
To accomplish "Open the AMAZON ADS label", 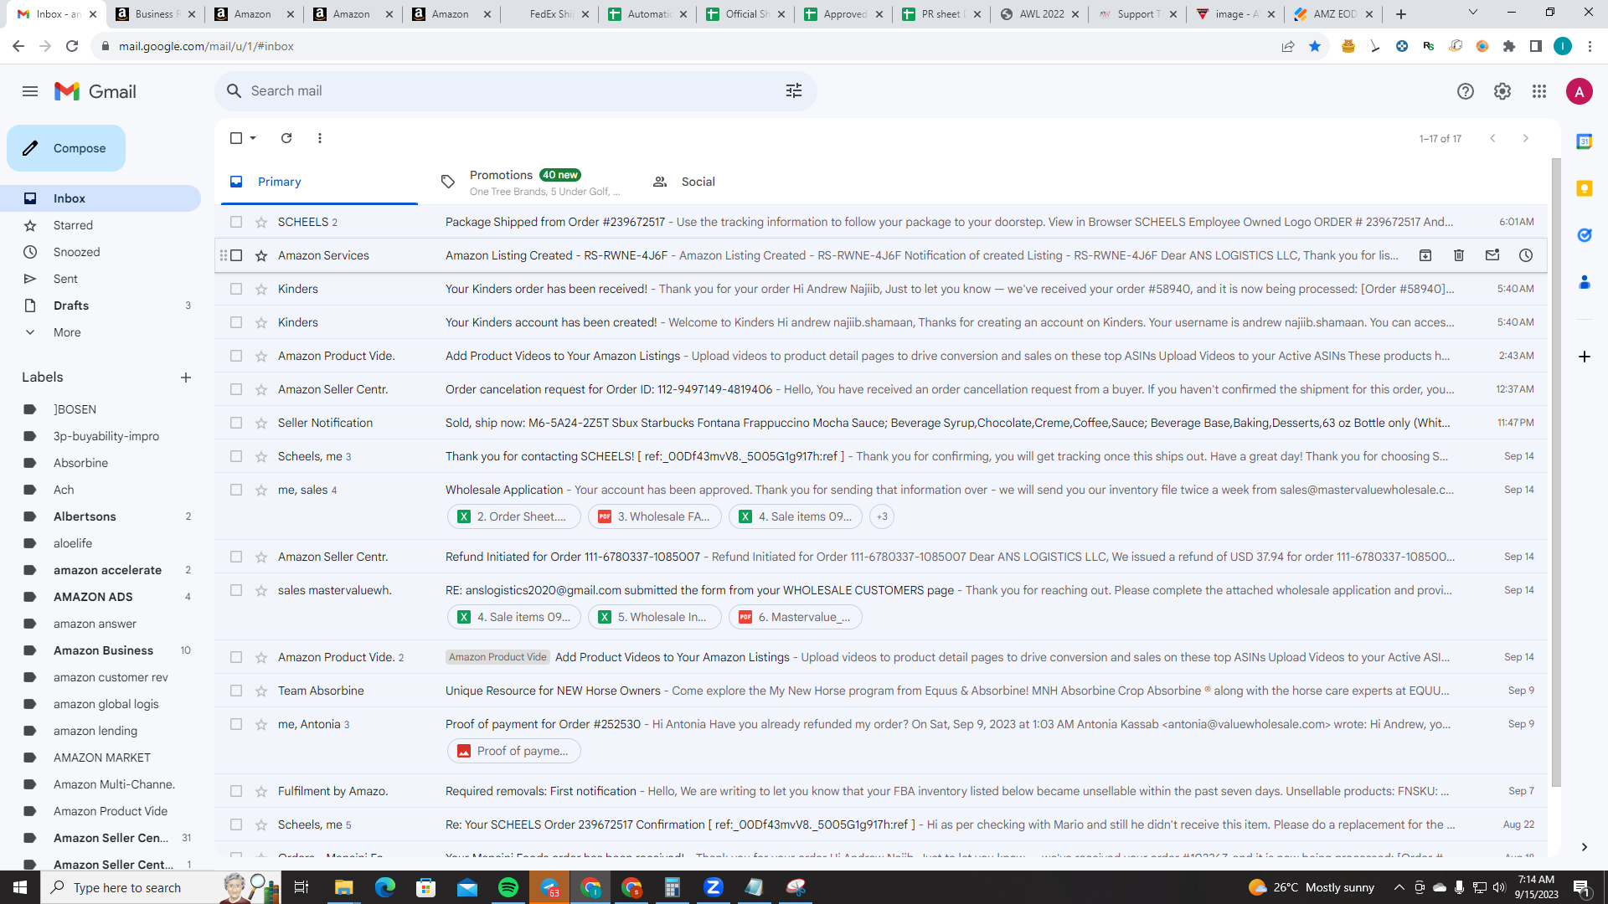I will click(x=100, y=597).
